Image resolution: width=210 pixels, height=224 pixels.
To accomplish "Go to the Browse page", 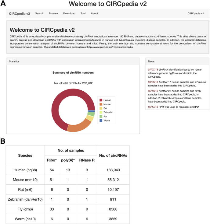I will coord(53,13).
